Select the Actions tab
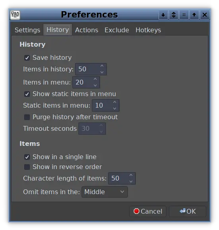The height and width of the screenshot is (230, 219). (87, 30)
